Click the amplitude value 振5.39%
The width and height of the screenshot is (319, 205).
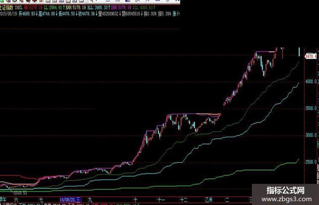(165, 14)
